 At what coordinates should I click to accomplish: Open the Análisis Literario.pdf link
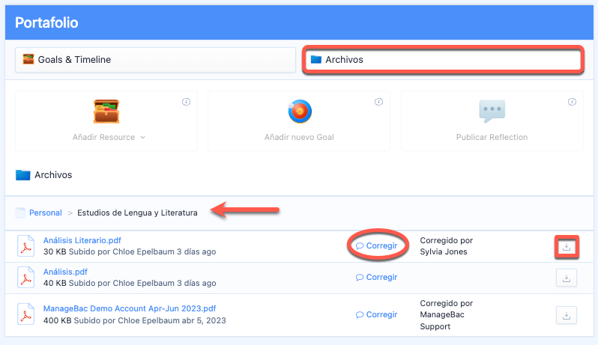82,240
